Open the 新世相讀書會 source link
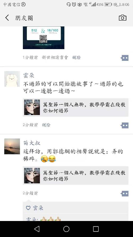The image size is (133, 237). pos(55,57)
